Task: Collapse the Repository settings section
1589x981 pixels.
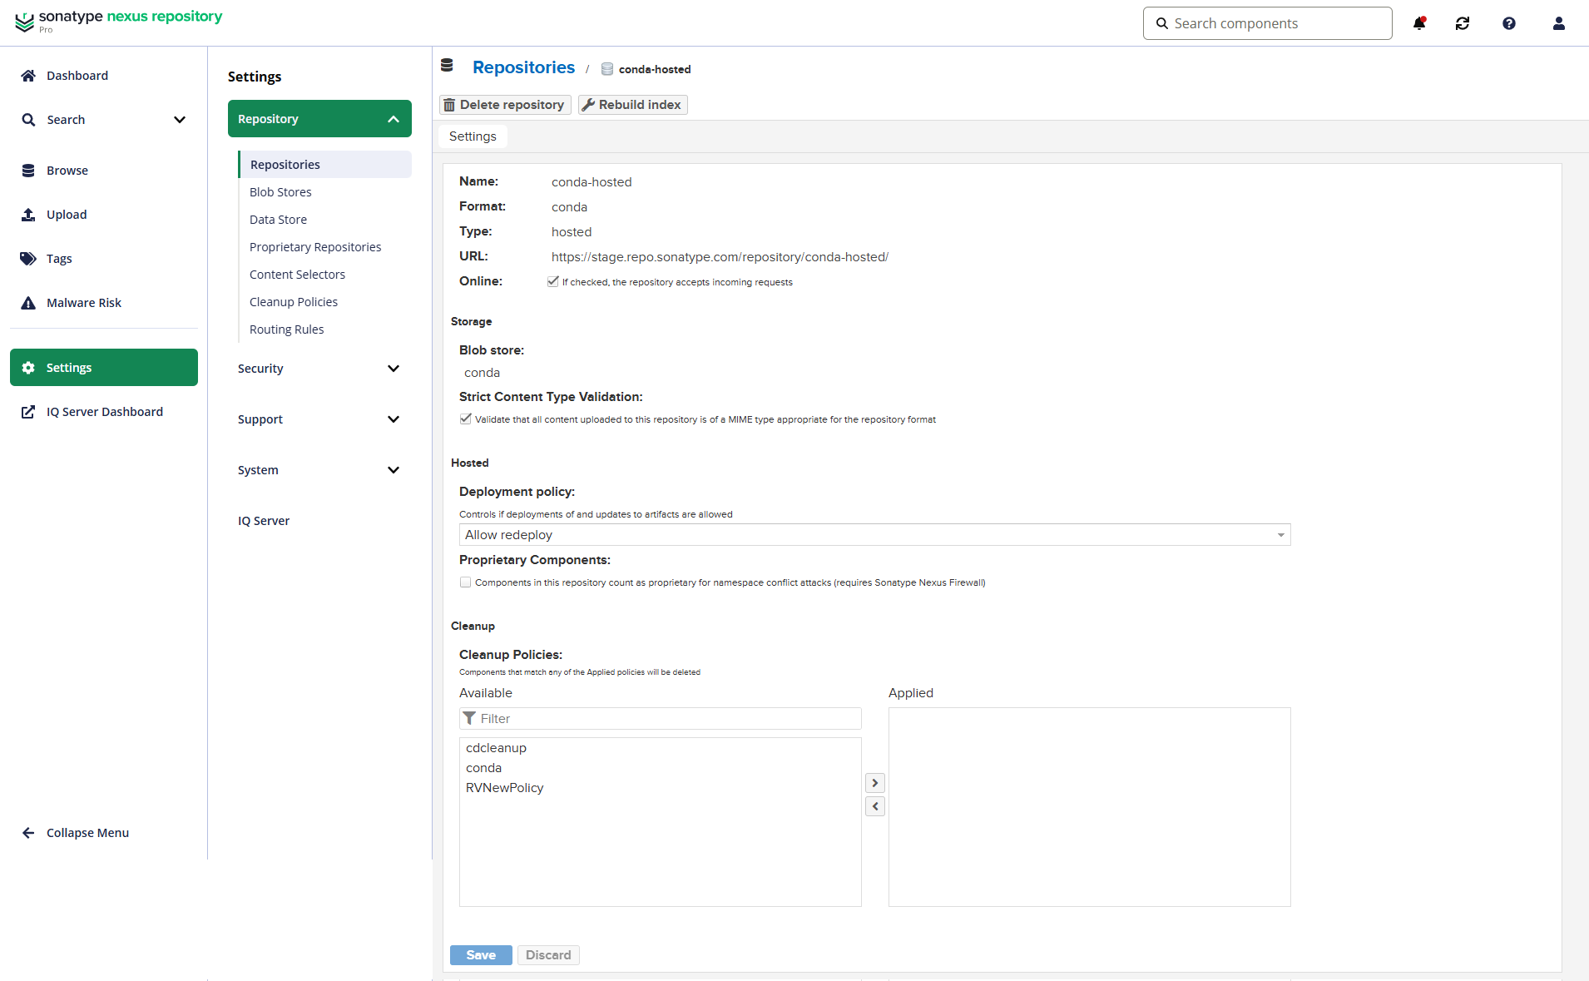Action: point(319,119)
